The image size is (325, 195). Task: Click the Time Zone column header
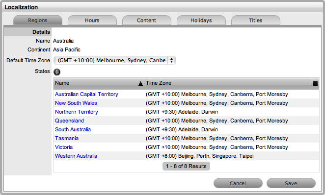(x=159, y=83)
